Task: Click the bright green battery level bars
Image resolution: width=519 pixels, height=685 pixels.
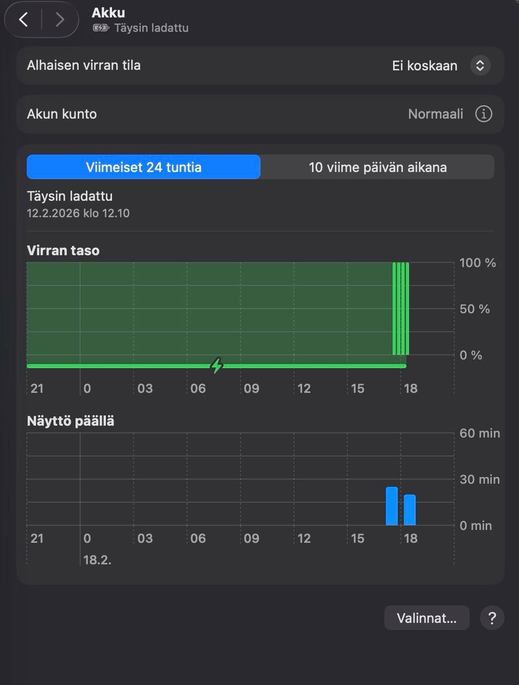Action: pyautogui.click(x=401, y=308)
